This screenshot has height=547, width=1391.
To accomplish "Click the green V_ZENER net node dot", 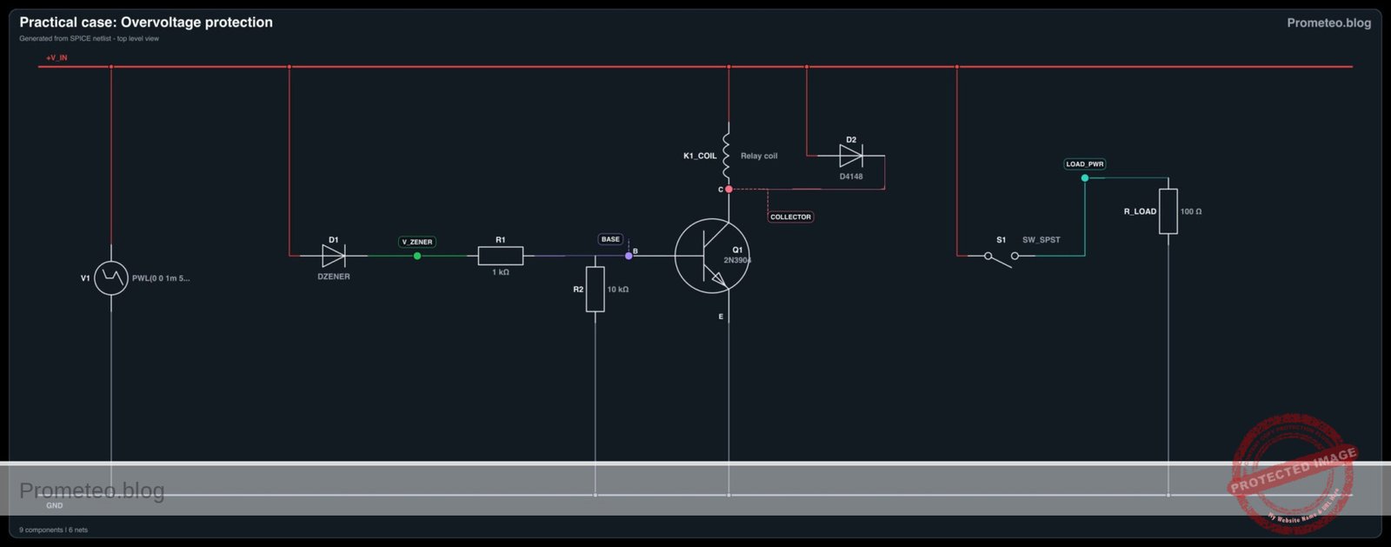I will click(x=417, y=256).
